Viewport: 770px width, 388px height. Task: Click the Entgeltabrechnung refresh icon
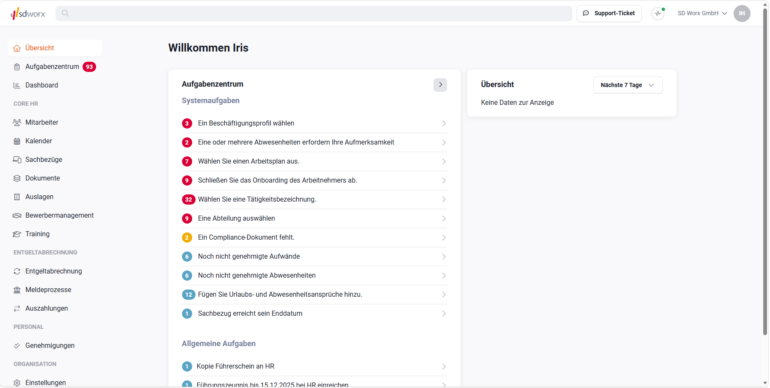(17, 271)
